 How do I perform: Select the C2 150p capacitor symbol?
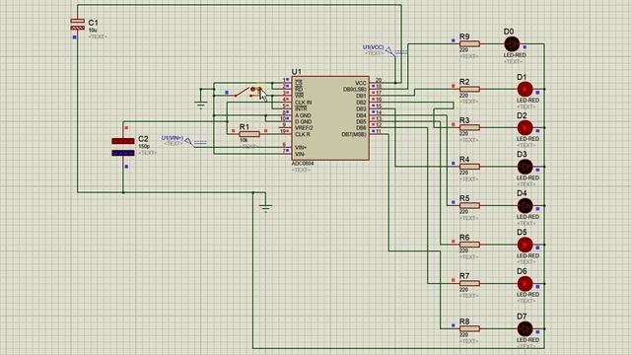(123, 147)
